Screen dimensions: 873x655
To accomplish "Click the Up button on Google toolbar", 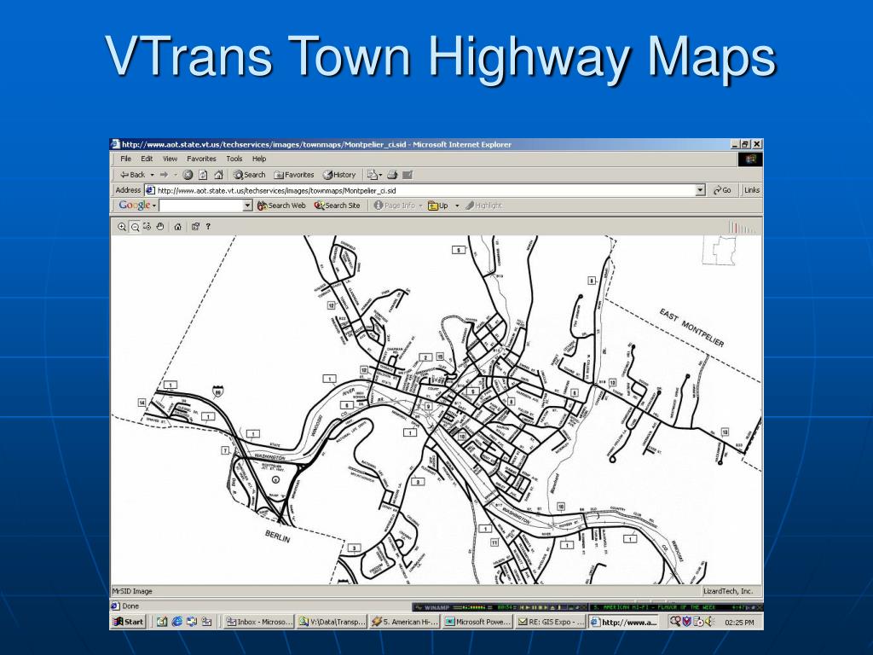I will [439, 206].
